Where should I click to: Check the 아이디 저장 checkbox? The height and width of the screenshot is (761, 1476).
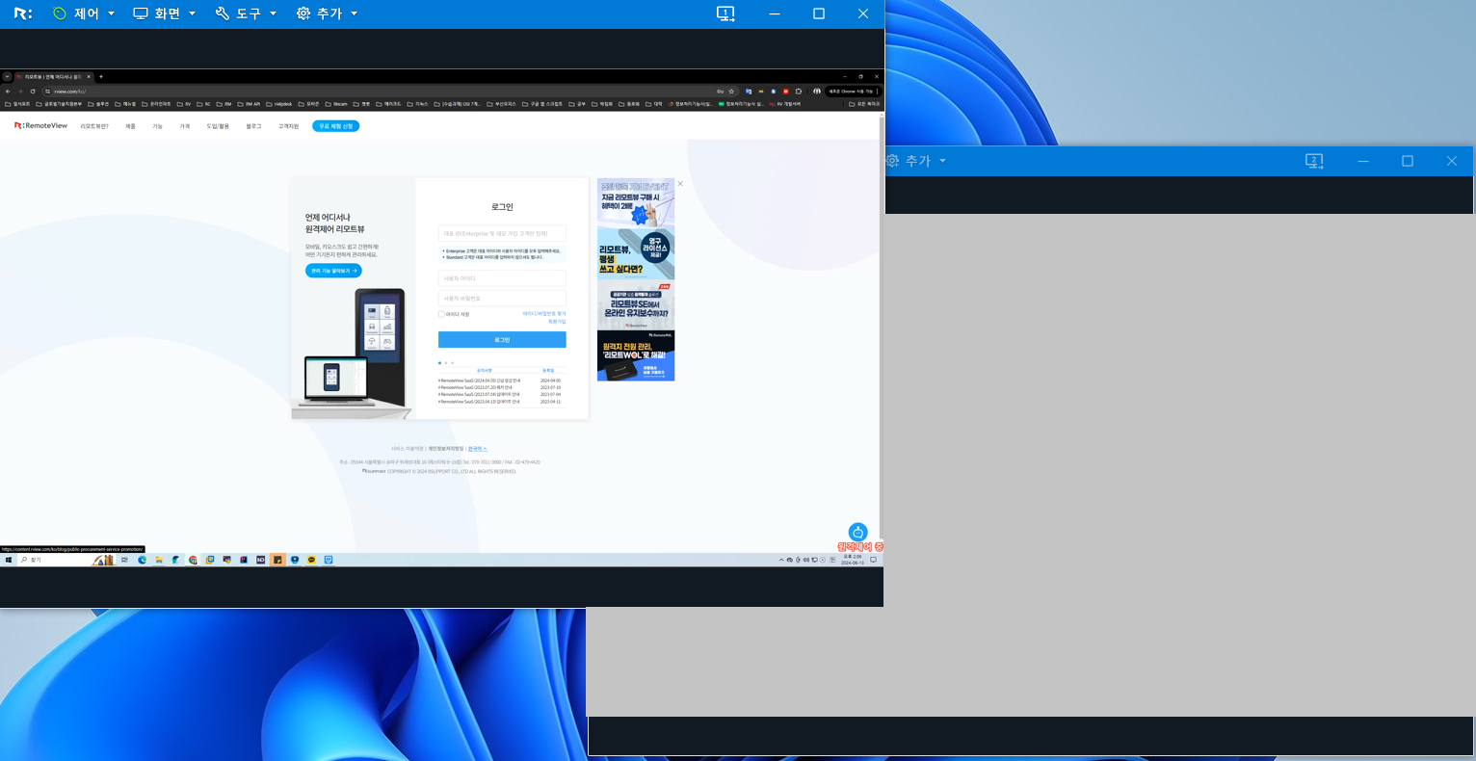441,314
